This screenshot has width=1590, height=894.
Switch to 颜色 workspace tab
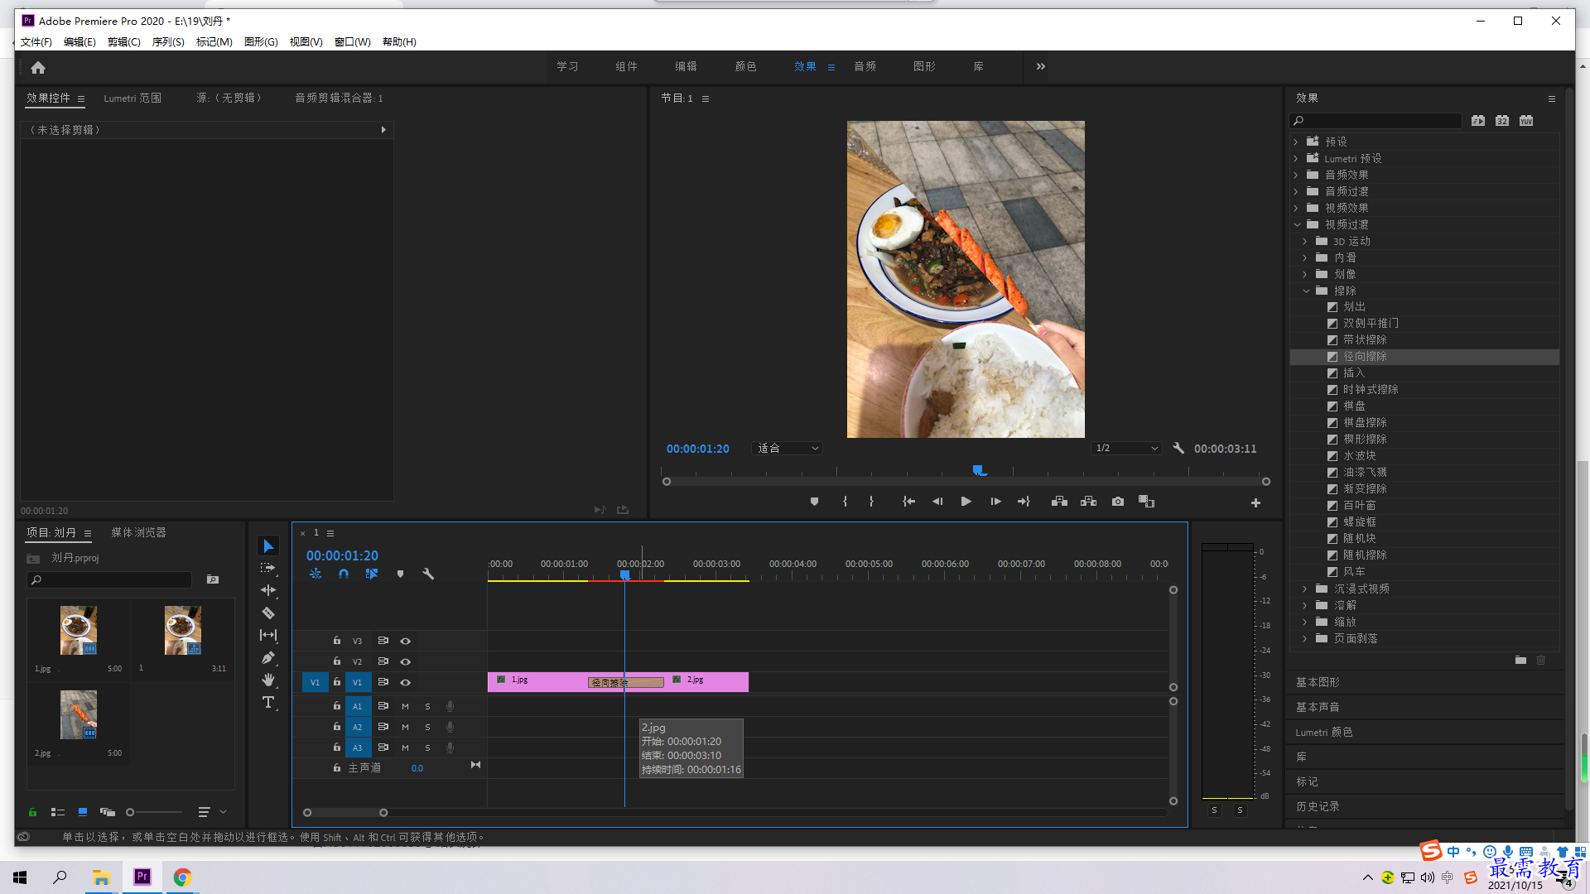pyautogui.click(x=745, y=67)
